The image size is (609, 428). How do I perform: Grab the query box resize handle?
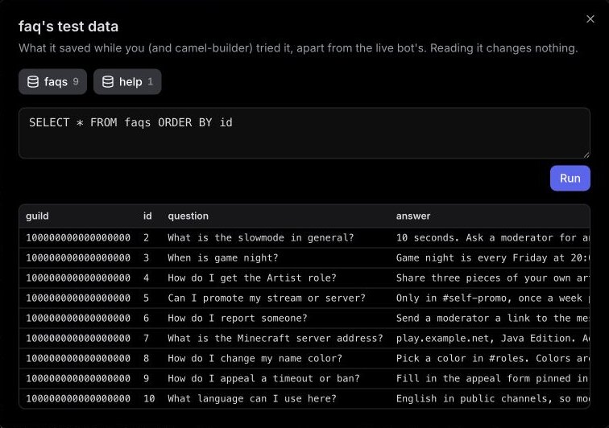coord(586,154)
